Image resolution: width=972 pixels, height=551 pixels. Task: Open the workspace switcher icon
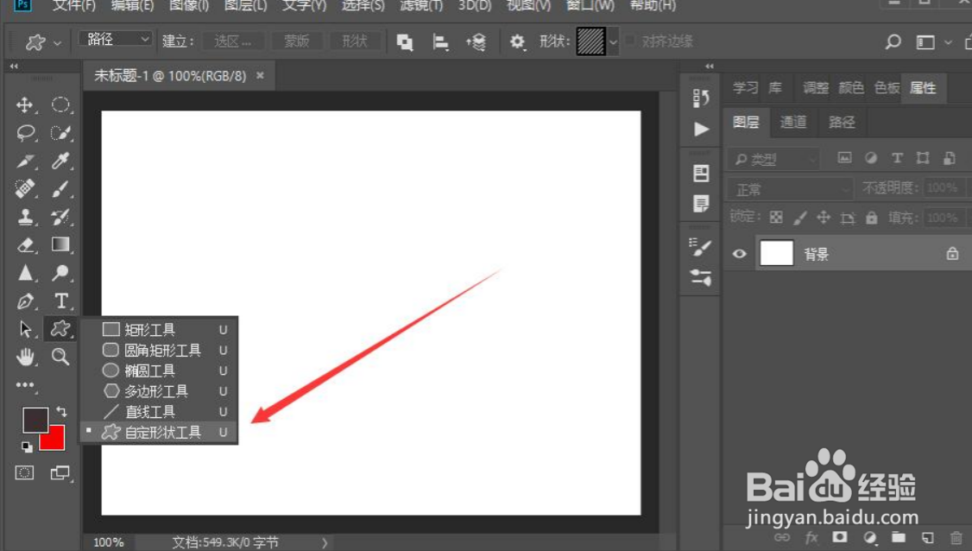(x=925, y=42)
